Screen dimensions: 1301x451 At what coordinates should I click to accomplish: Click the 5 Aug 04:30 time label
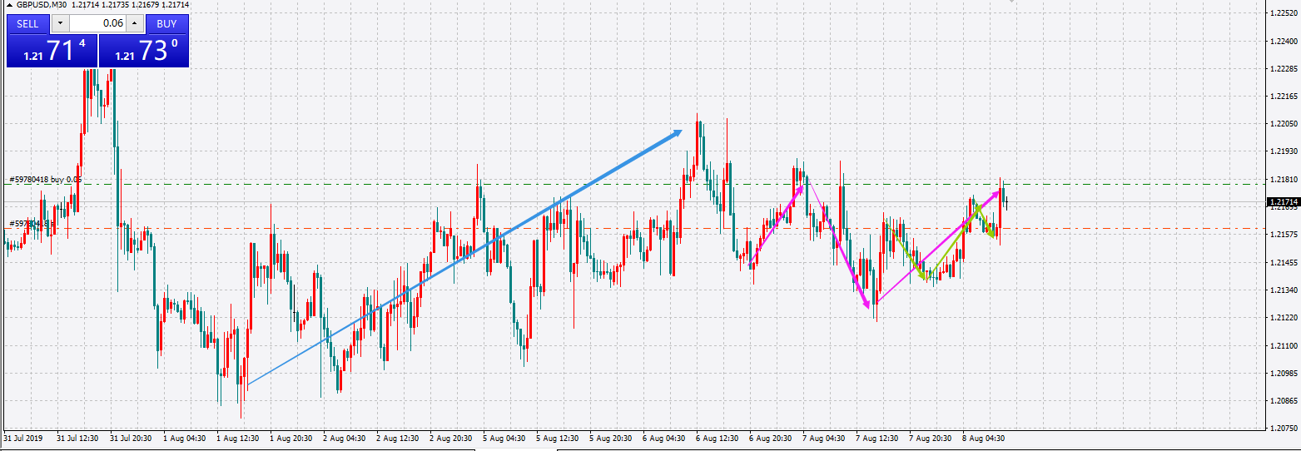pos(504,438)
